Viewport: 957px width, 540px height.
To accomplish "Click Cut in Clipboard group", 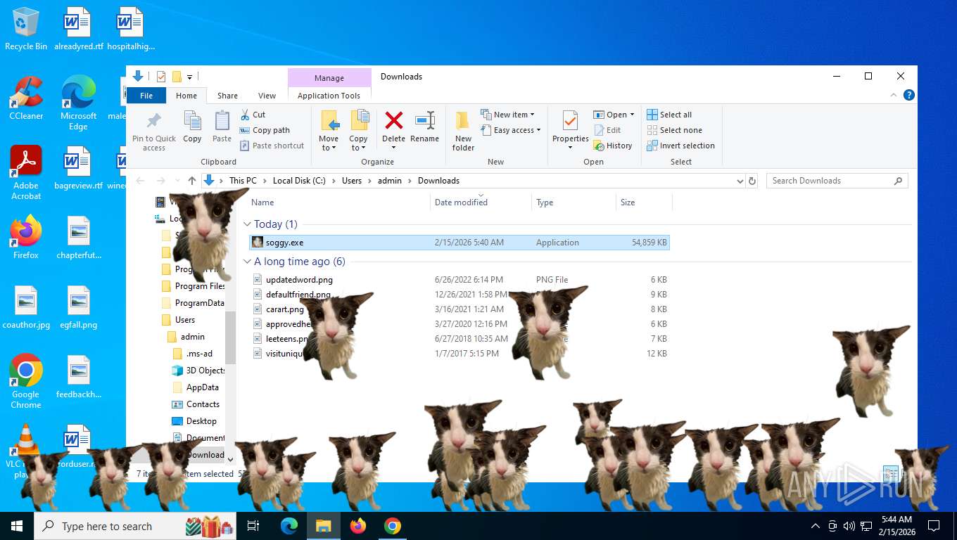I will point(253,115).
